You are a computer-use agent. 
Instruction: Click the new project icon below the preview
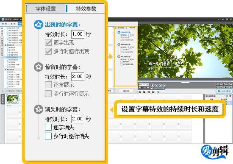(x=140, y=92)
